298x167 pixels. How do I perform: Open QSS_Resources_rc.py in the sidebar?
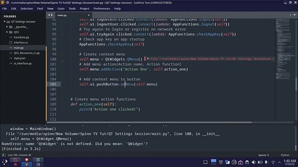click(27, 53)
